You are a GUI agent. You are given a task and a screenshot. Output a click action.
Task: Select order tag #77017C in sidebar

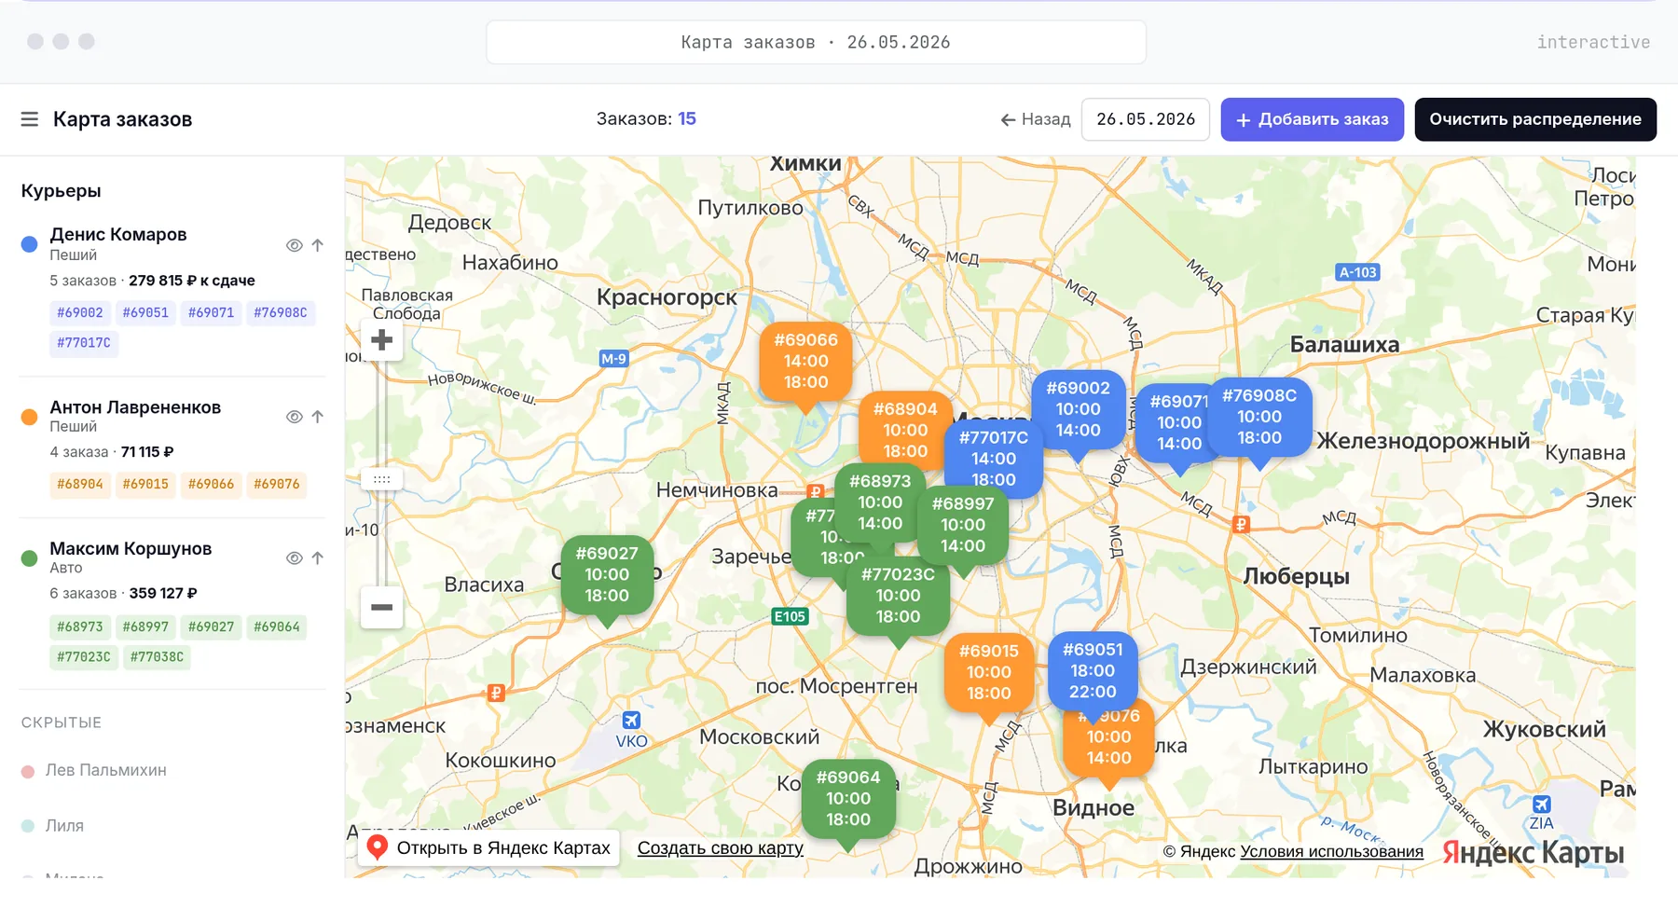84,343
